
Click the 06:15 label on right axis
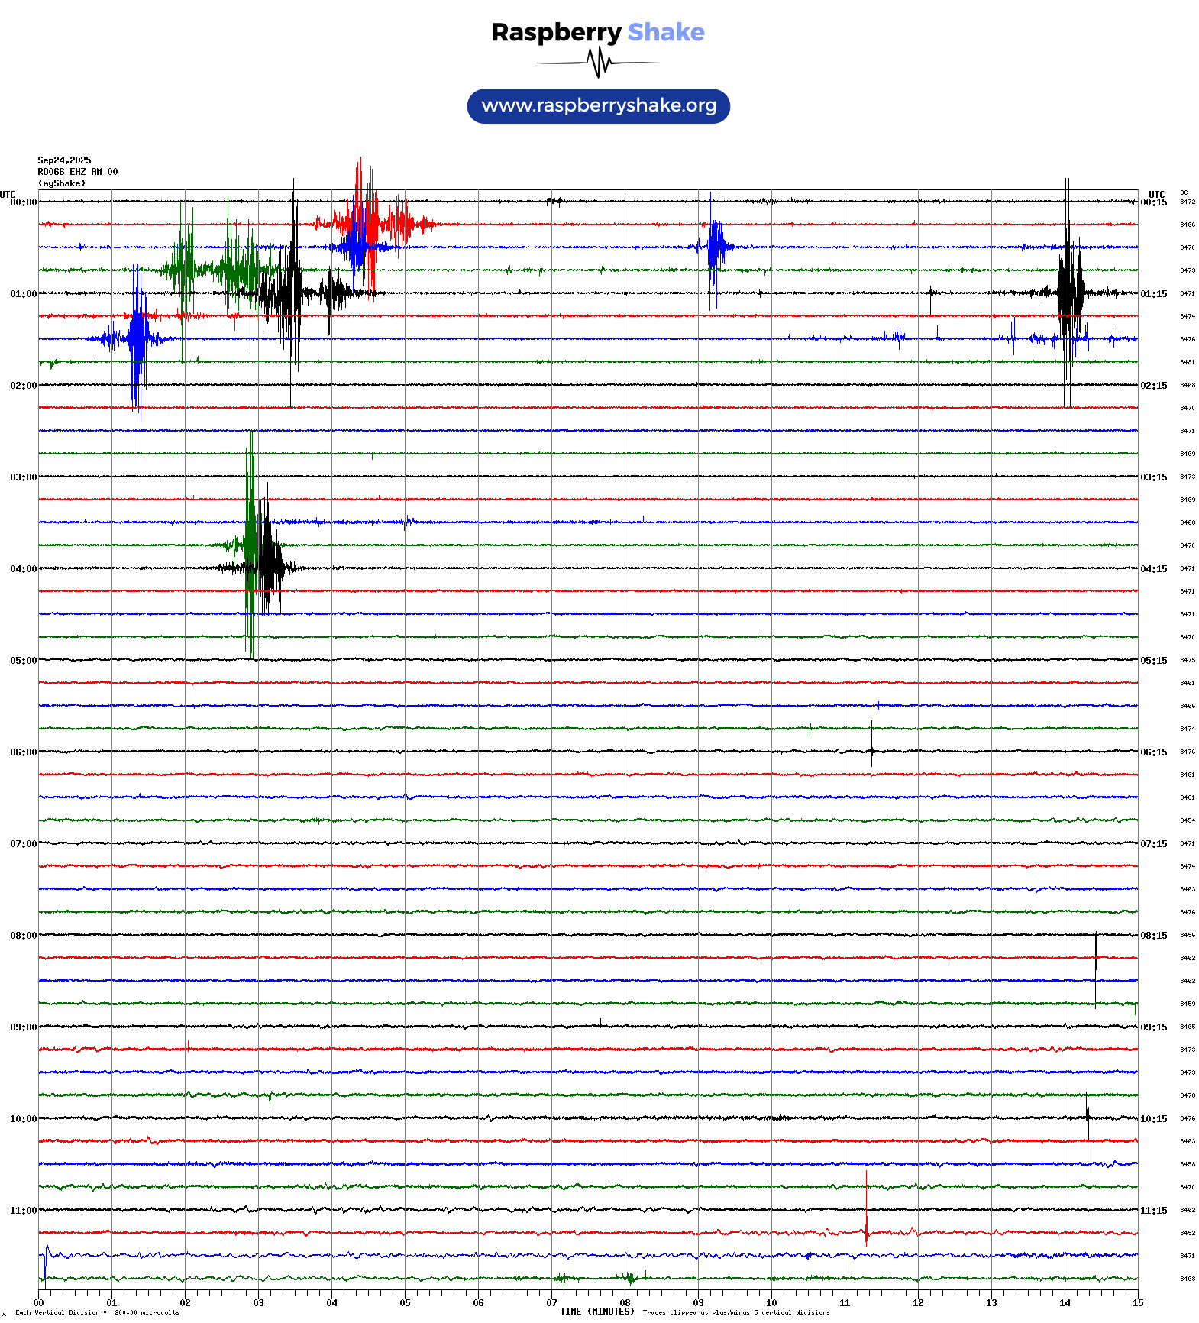(1153, 752)
